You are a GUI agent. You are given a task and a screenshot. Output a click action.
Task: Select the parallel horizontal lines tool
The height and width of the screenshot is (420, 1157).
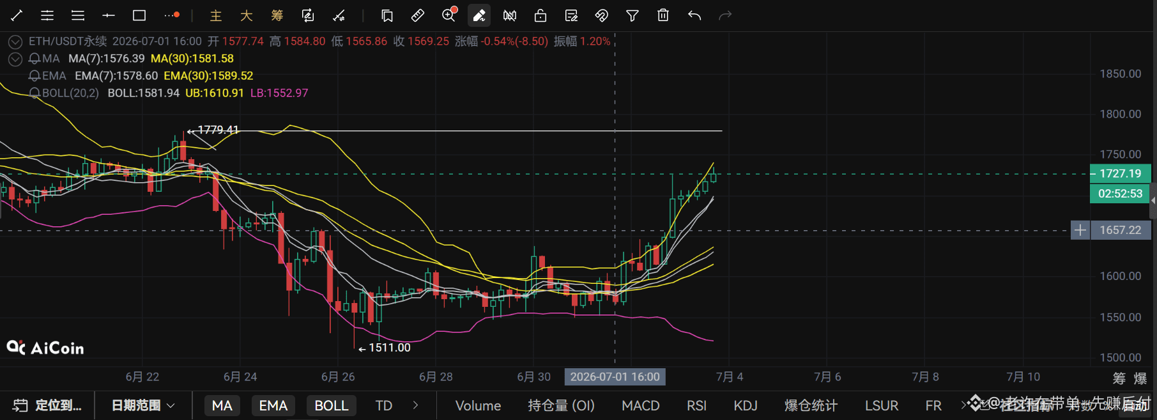coord(78,15)
